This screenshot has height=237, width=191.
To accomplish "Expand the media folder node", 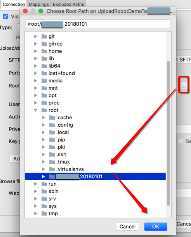I will [x=36, y=80].
